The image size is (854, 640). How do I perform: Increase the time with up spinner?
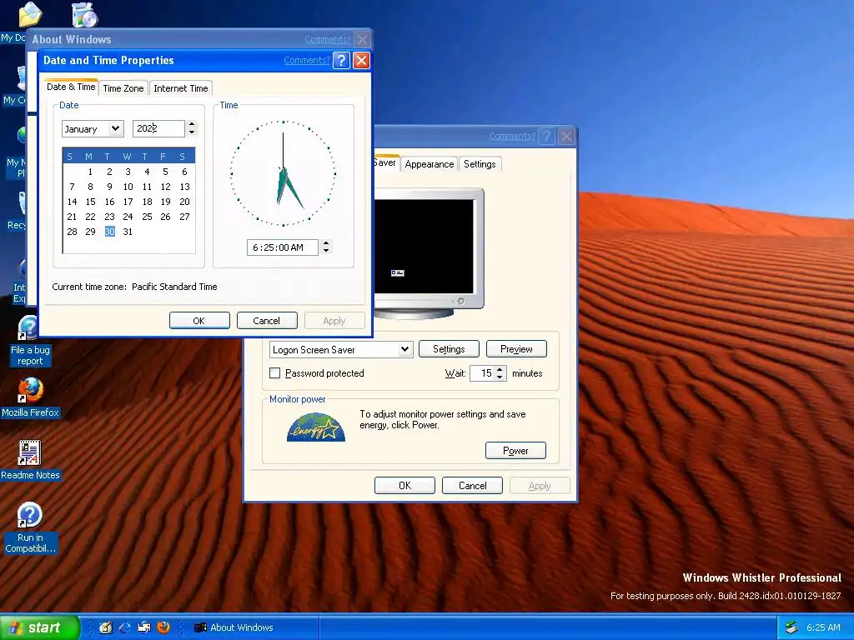click(x=326, y=244)
